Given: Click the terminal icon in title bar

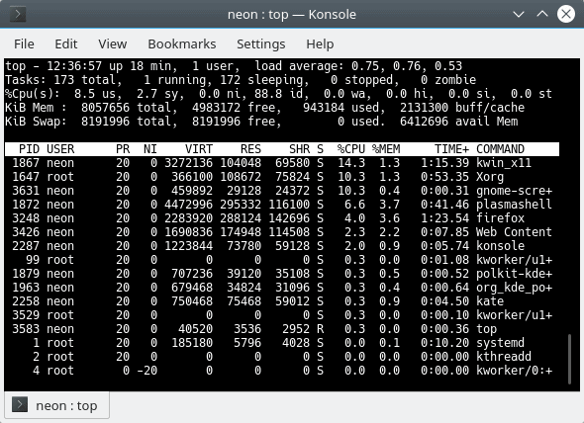Looking at the screenshot, I should coord(18,15).
